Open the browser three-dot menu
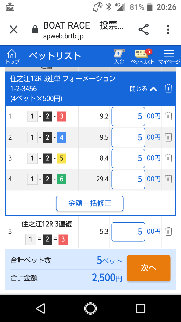Viewport: 181px width, 322px height. pos(168,30)
